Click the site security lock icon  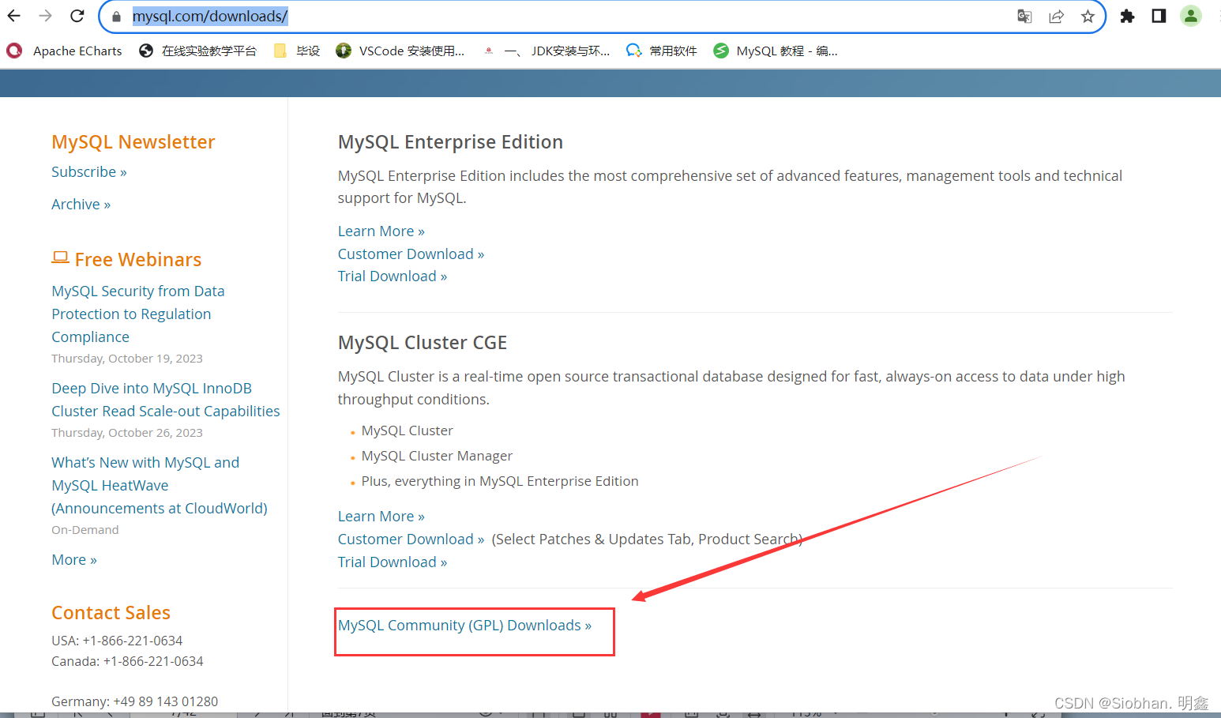[x=115, y=16]
